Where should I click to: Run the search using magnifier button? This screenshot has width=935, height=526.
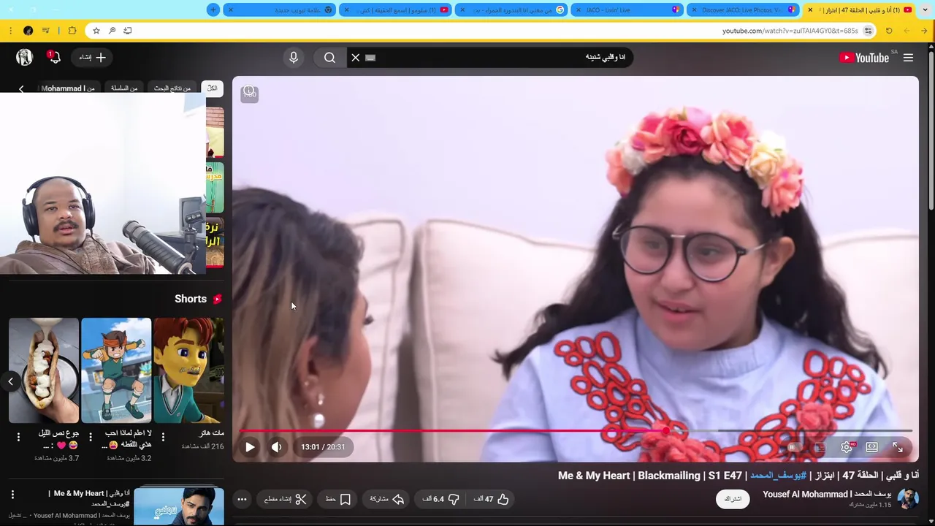pos(329,58)
